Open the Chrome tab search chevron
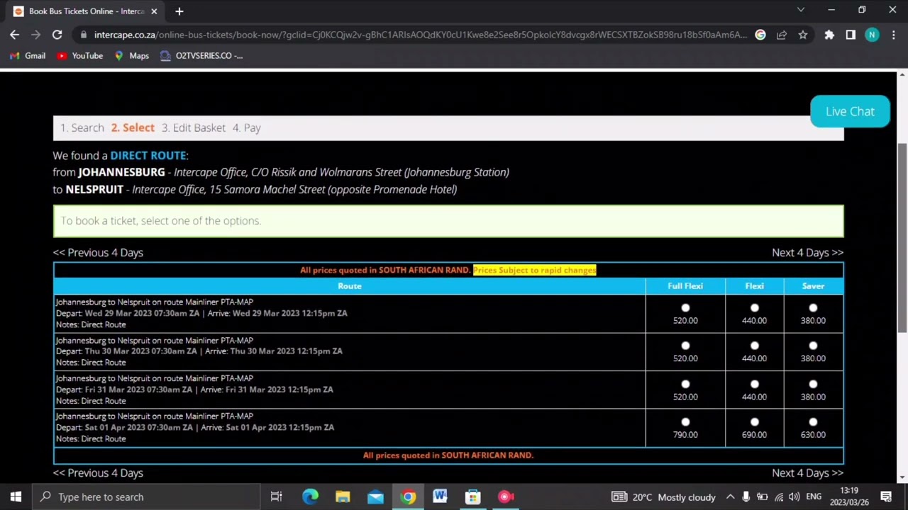 coord(801,10)
